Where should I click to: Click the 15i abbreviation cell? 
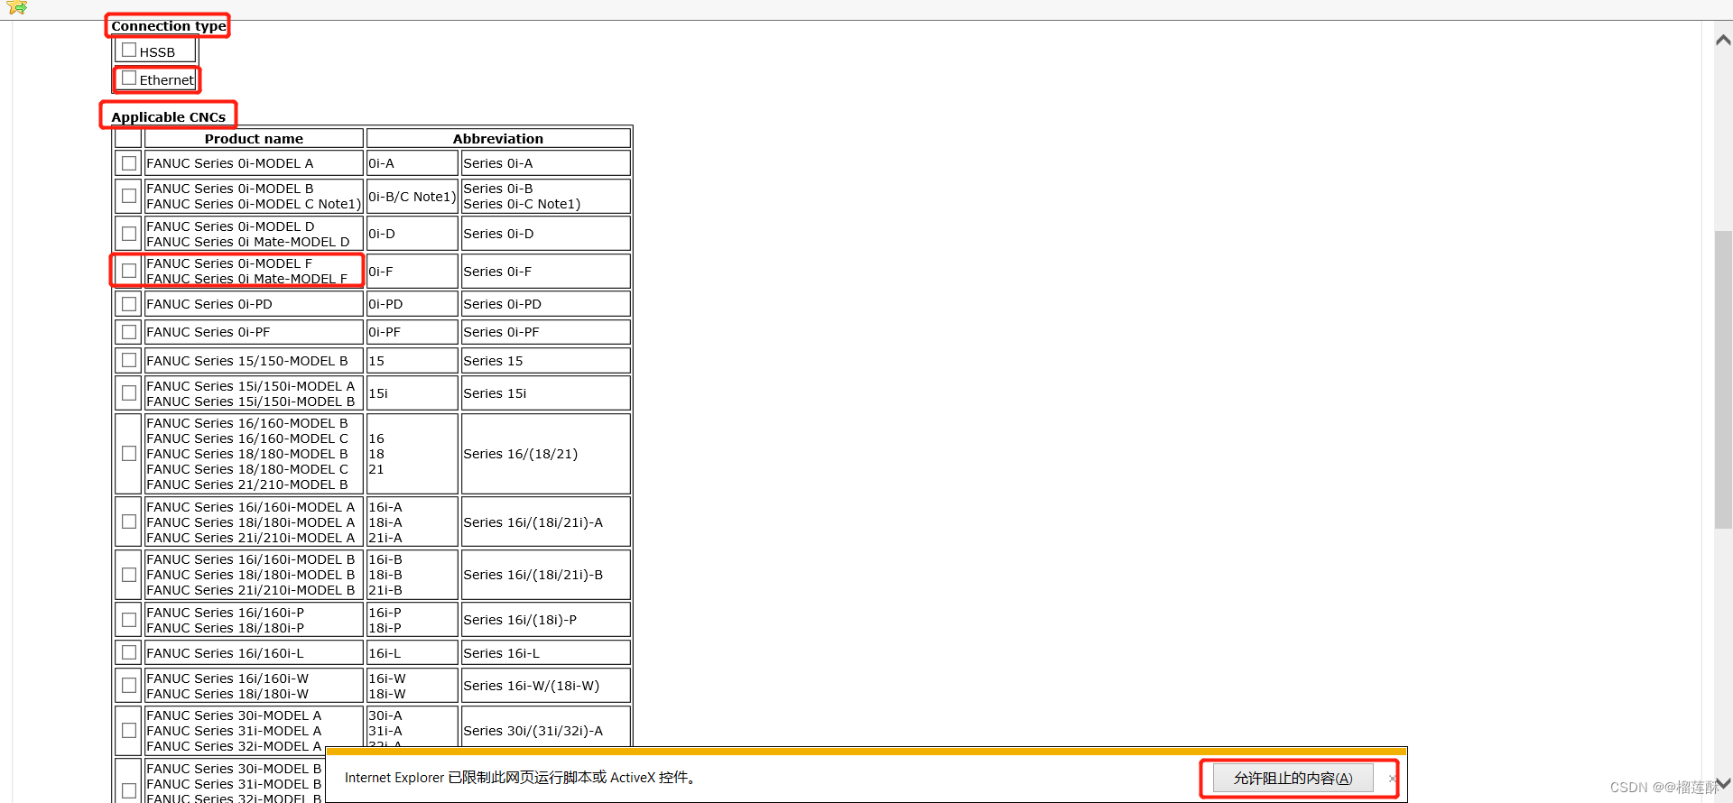click(x=412, y=393)
